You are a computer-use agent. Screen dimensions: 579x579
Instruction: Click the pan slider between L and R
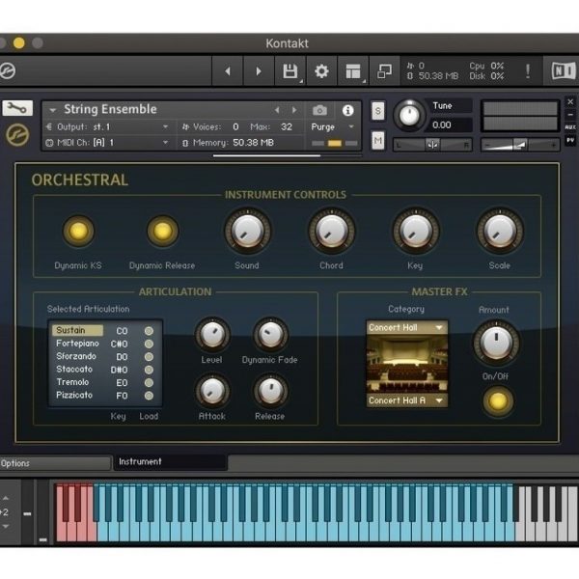pos(432,145)
